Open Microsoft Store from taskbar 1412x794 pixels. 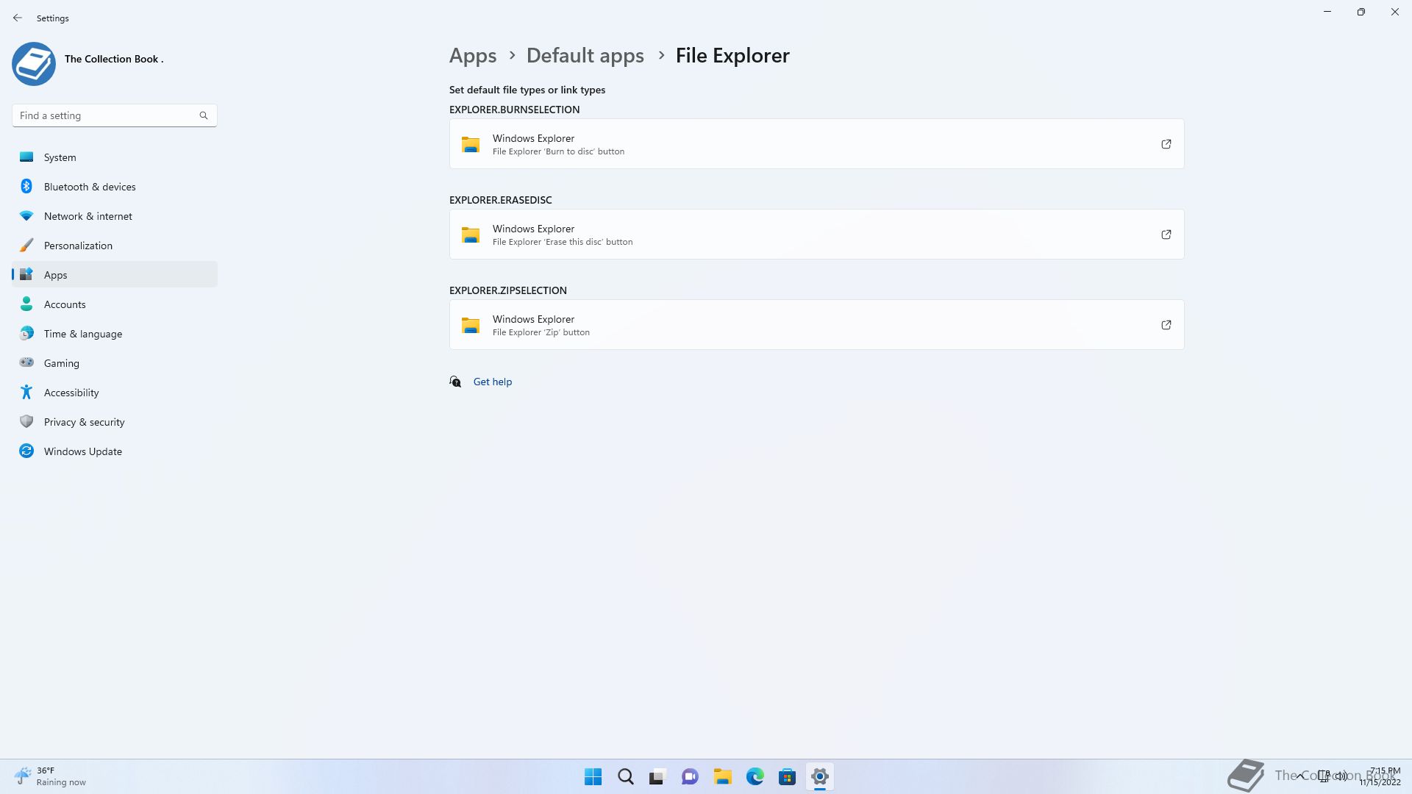tap(788, 776)
